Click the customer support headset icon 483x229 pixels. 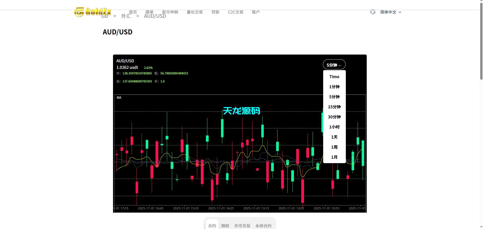coord(373,12)
